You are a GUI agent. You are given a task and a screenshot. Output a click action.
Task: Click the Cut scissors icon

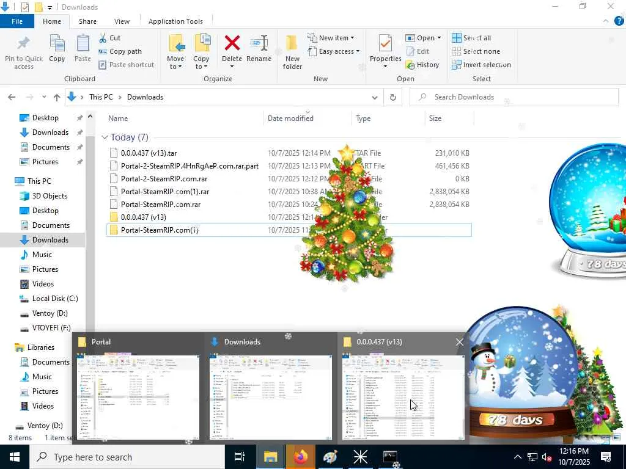point(103,38)
